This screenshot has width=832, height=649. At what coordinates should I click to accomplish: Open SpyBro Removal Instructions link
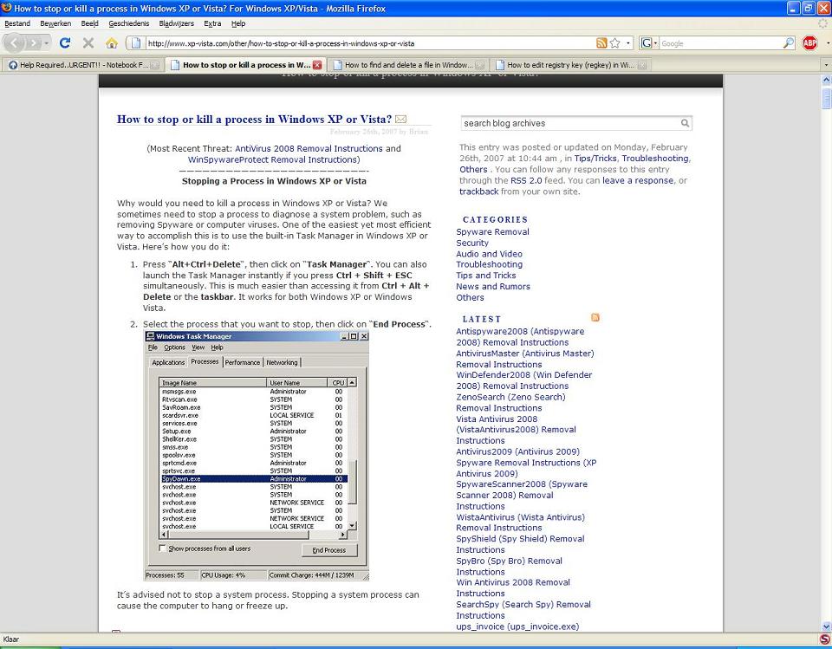pyautogui.click(x=509, y=566)
